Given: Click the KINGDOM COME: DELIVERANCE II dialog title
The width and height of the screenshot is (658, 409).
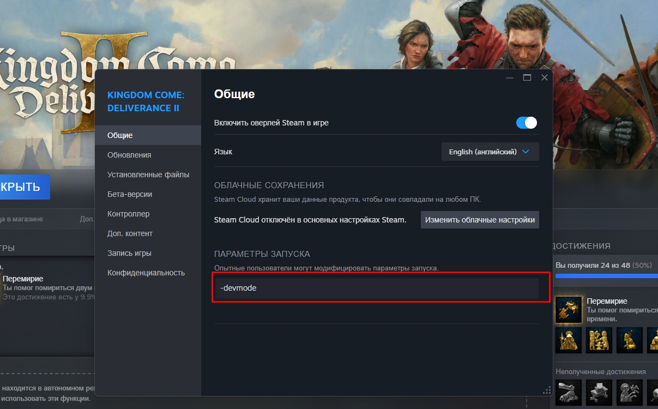Looking at the screenshot, I should click(x=146, y=101).
